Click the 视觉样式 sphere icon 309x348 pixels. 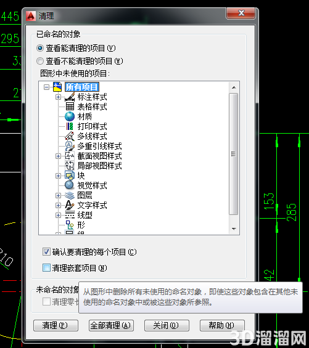[70, 185]
